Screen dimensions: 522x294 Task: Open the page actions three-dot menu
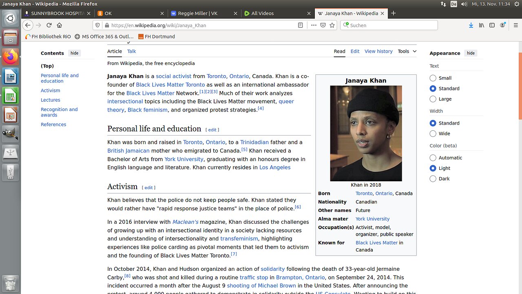click(314, 25)
